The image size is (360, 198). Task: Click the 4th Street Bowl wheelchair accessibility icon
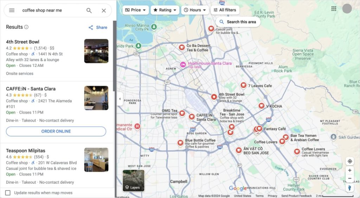click(x=33, y=54)
